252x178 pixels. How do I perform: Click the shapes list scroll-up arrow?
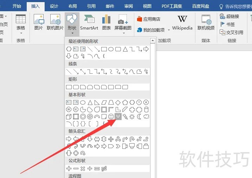[153, 40]
